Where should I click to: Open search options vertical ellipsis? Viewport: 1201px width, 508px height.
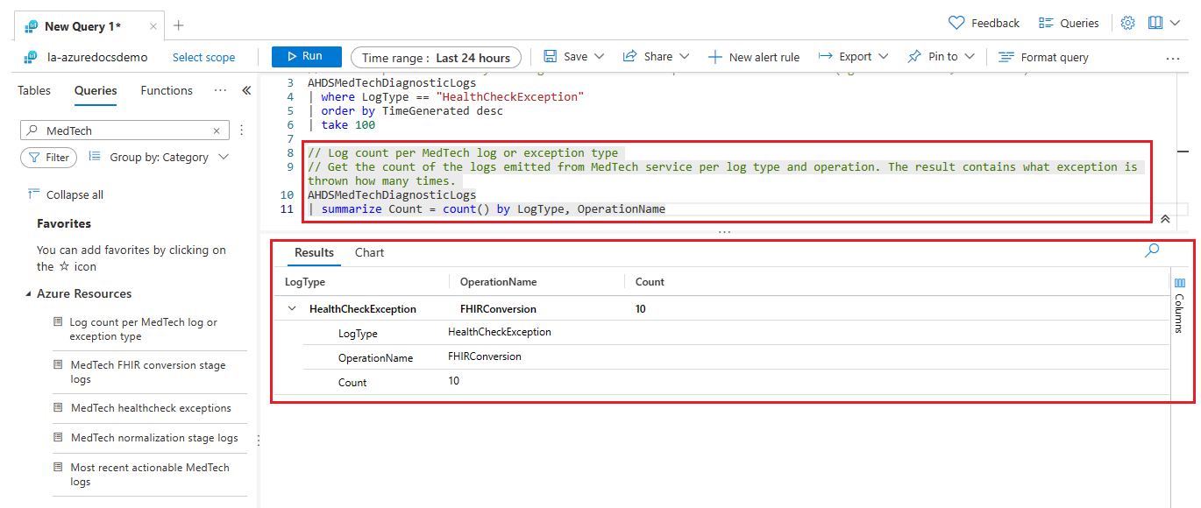(x=242, y=131)
